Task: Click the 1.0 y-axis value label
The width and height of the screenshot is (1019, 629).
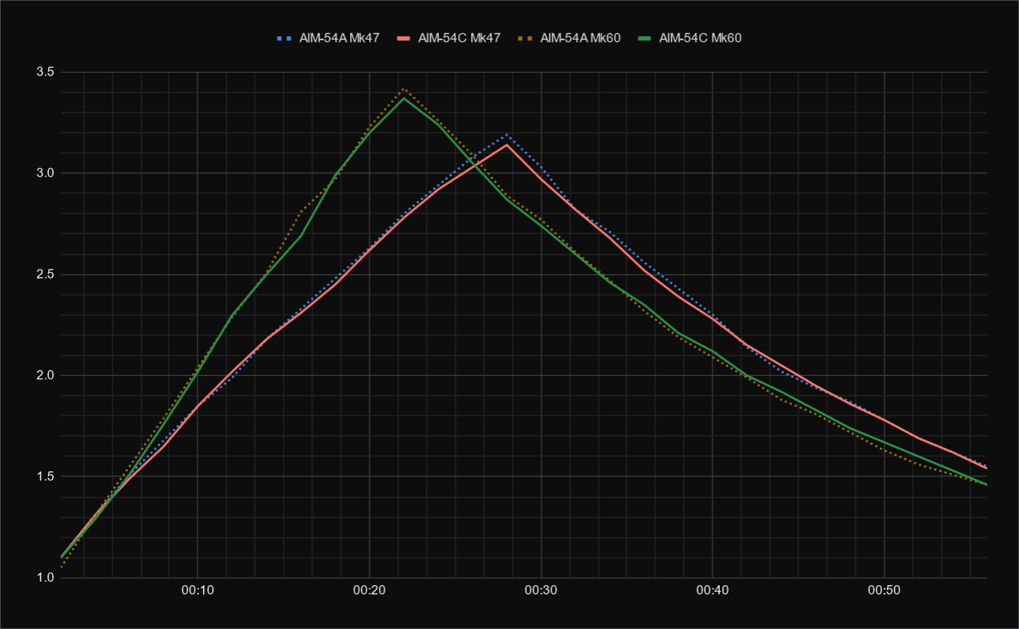Action: (45, 577)
